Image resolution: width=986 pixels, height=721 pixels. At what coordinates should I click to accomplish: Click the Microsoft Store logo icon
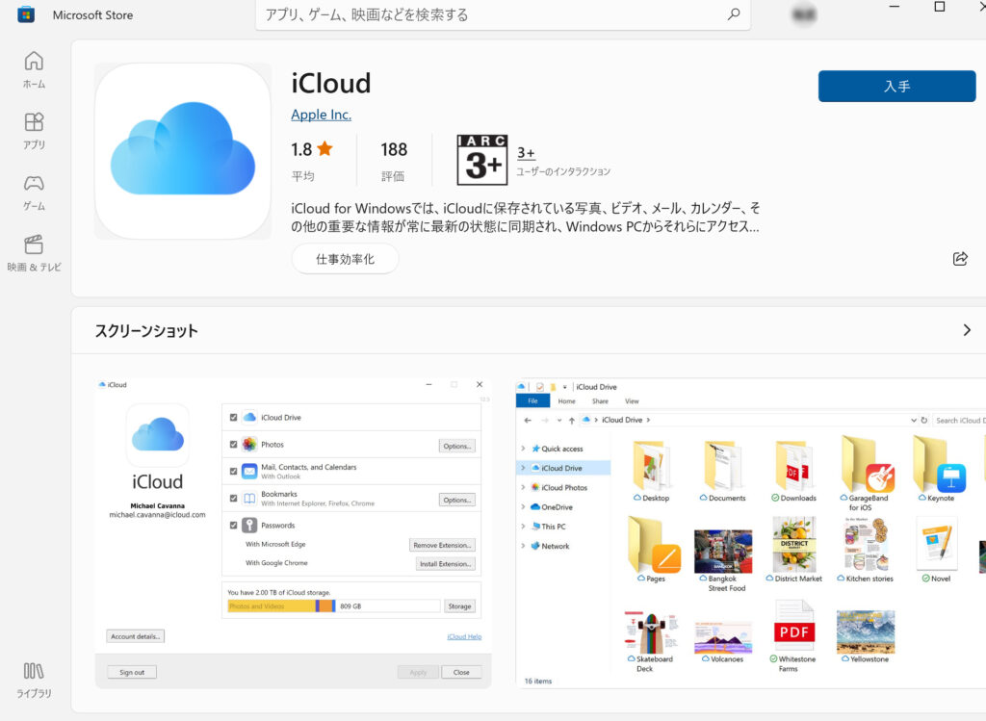(26, 14)
